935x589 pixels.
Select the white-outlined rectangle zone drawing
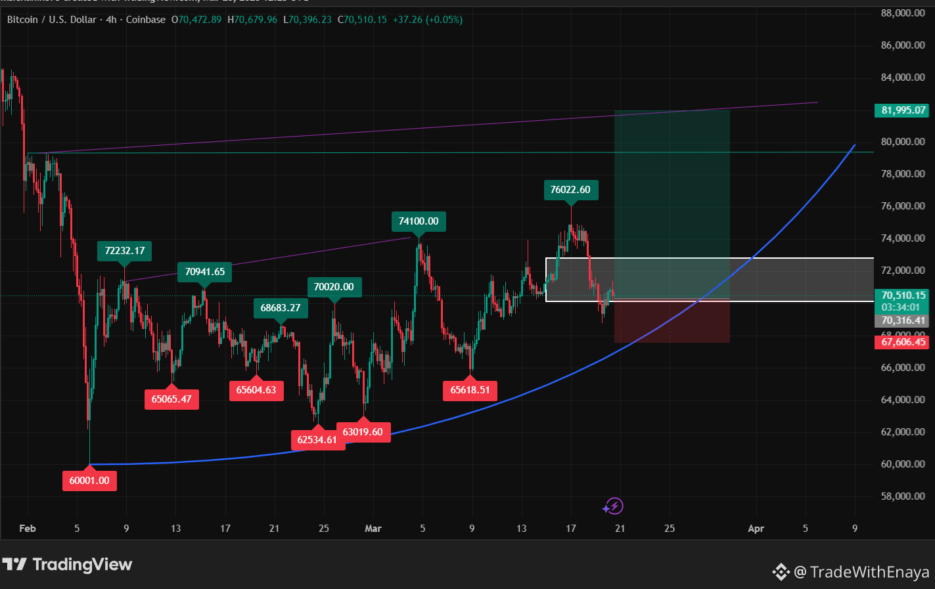(710, 280)
